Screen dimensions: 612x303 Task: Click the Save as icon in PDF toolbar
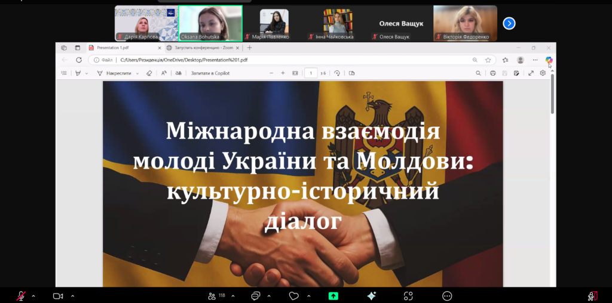coord(516,73)
